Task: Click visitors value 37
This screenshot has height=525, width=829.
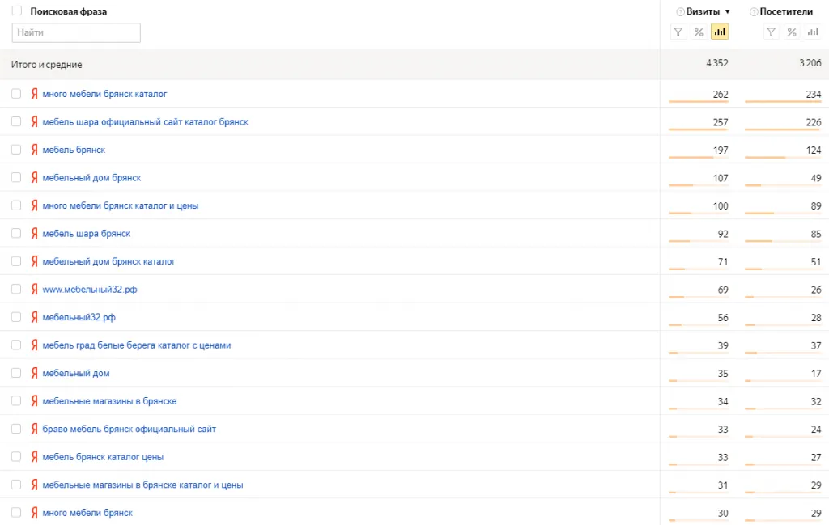Action: pos(816,346)
